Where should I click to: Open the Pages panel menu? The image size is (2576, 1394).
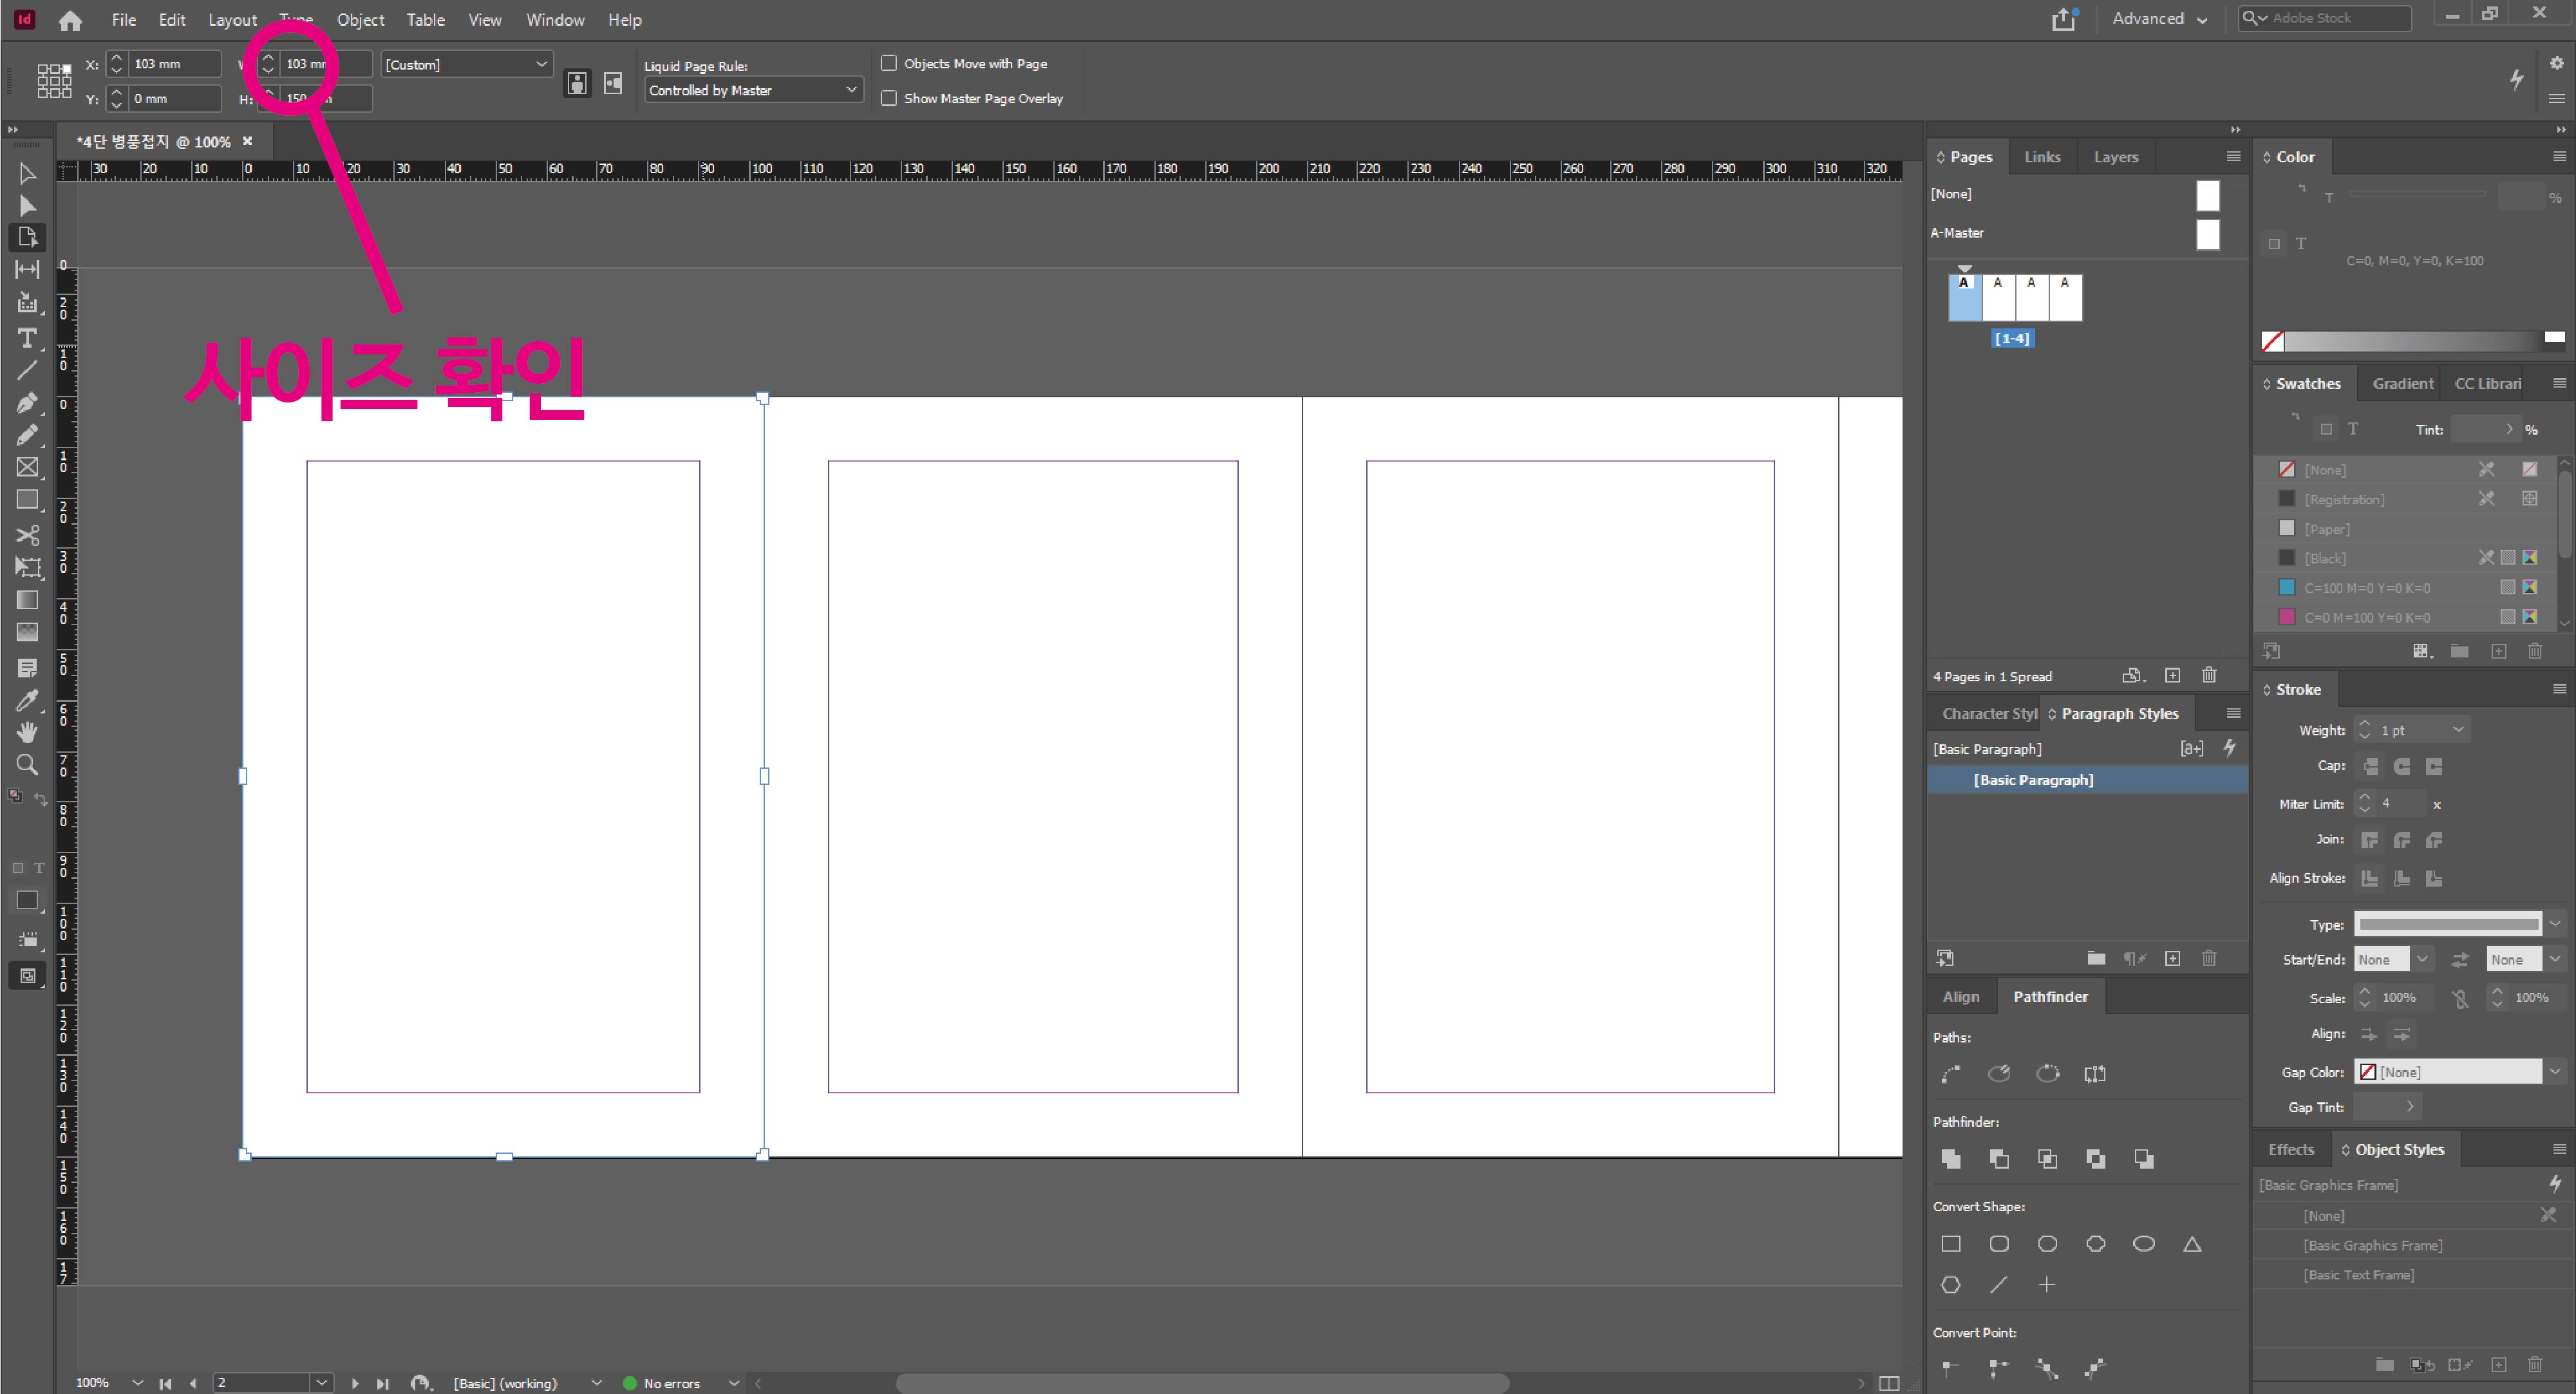pyautogui.click(x=2232, y=156)
